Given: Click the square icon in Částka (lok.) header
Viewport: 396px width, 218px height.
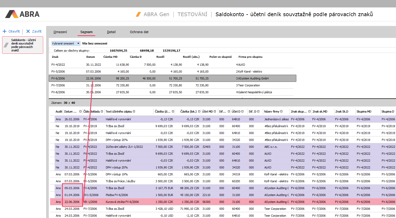Looking at the screenshot, I should [x=199, y=112].
